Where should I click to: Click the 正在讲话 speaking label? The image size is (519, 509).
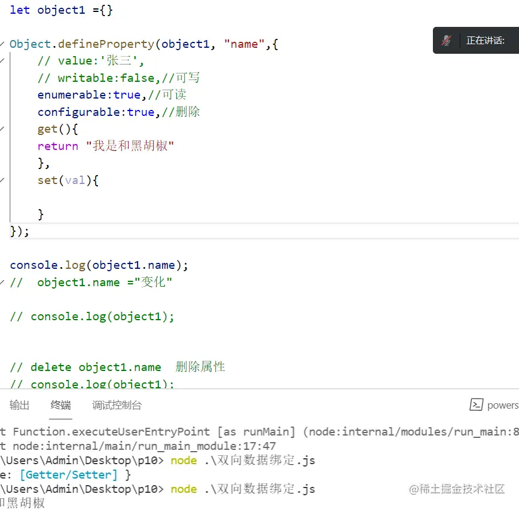point(486,41)
